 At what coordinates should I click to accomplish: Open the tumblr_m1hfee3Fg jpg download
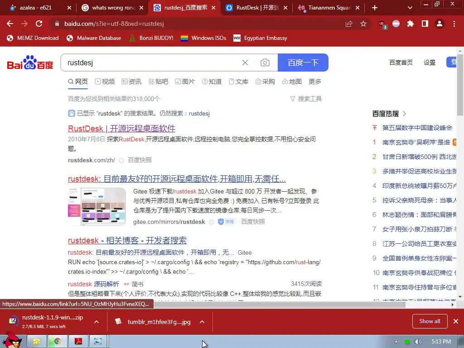[159, 322]
